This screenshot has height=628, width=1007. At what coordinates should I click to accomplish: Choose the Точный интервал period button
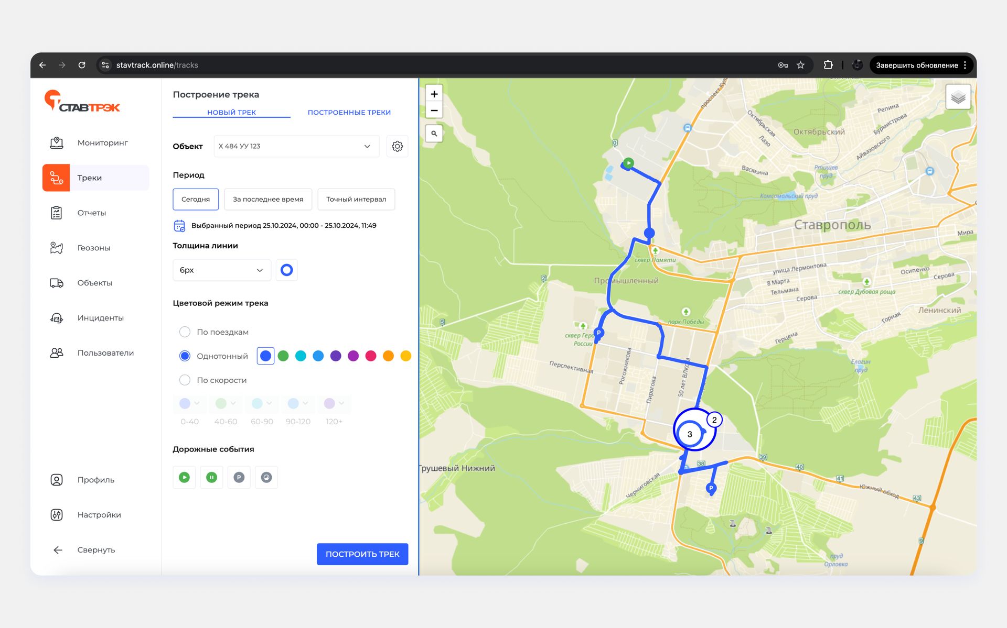[x=356, y=199]
